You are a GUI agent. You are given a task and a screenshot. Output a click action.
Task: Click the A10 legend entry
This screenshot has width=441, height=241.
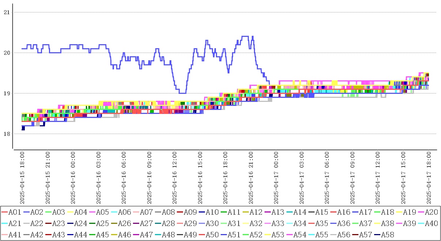(x=212, y=212)
